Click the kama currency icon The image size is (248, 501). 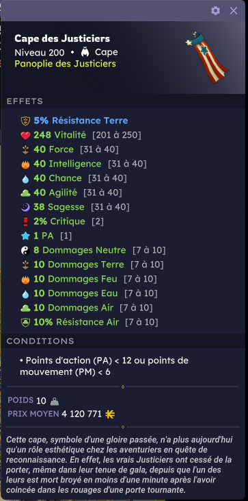[110, 415]
